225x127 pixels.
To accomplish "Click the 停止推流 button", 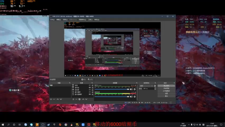I will [x=166, y=86].
